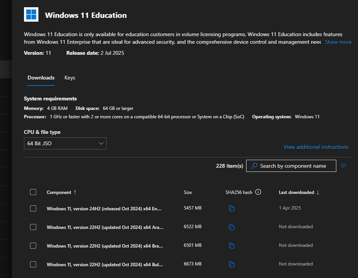Click the Last downloaded column header

296,192
